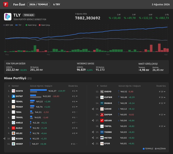Click the OZATD blue weight bar
The width and height of the screenshot is (173, 154).
pos(38,90)
